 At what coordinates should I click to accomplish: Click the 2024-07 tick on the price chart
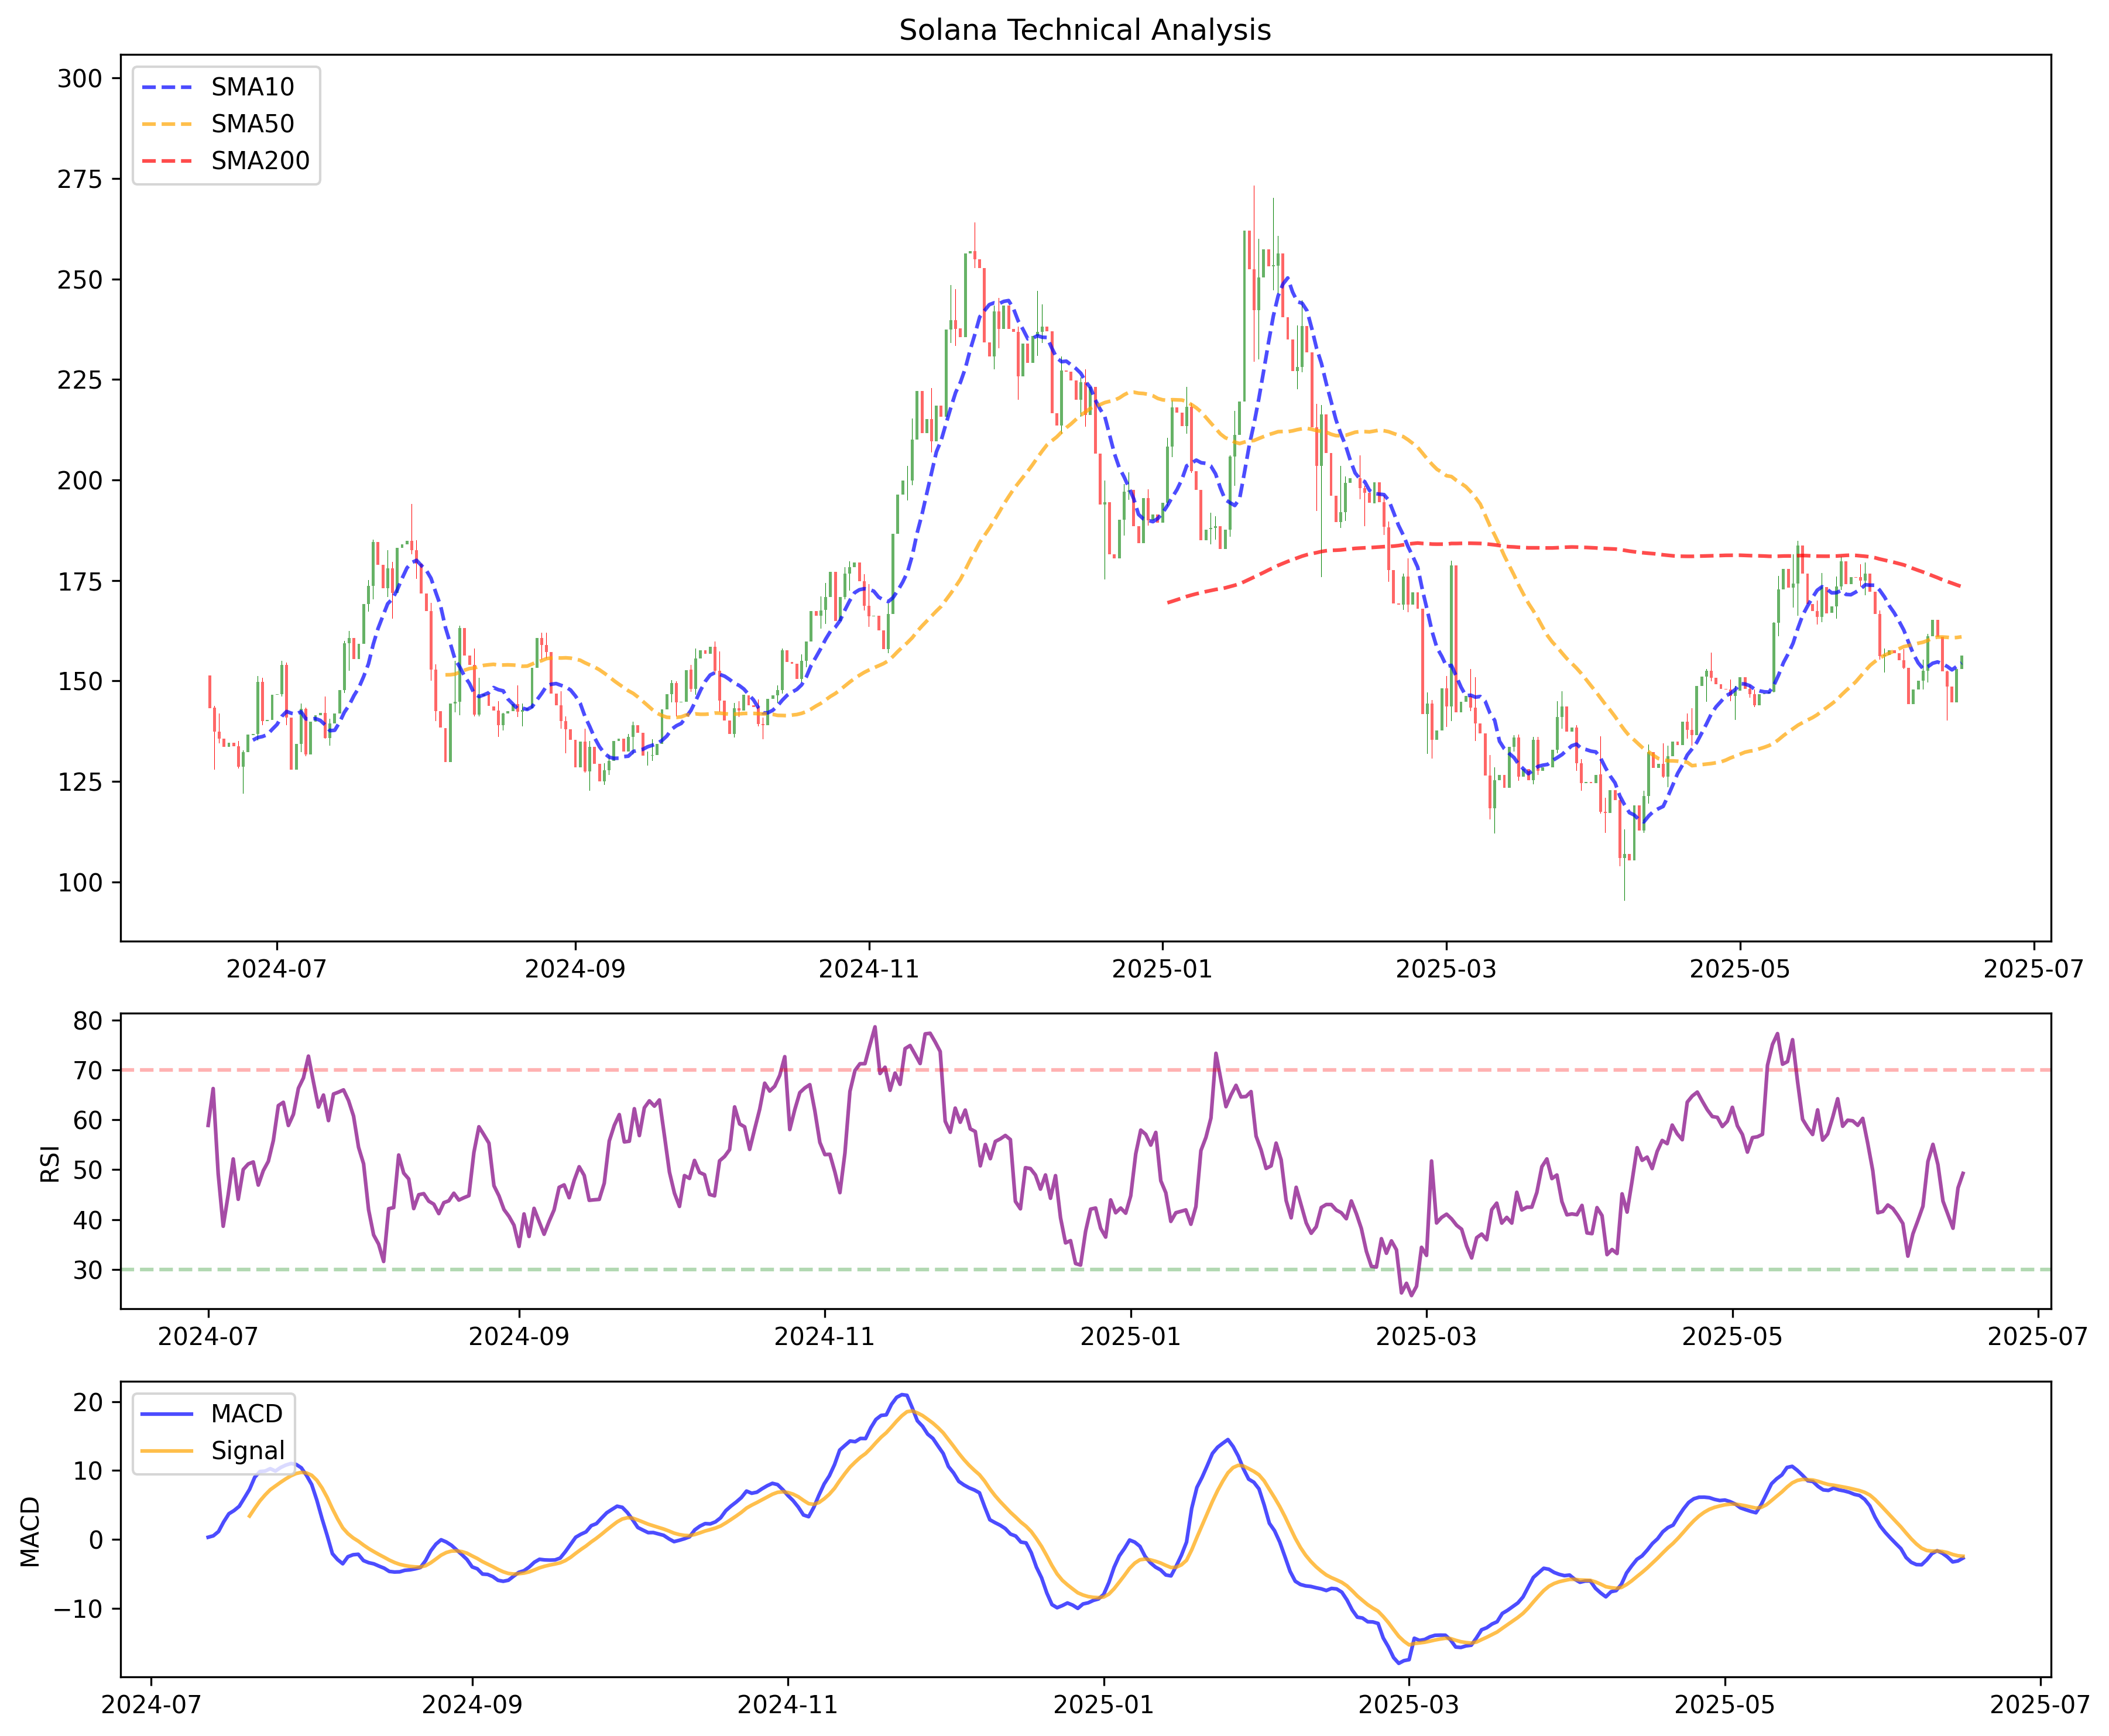[276, 969]
